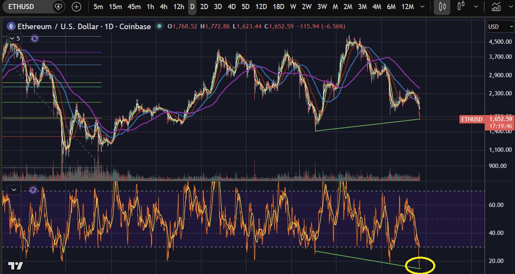The height and width of the screenshot is (274, 515).
Task: Click the H1,772.86 high value
Action: [x=215, y=27]
